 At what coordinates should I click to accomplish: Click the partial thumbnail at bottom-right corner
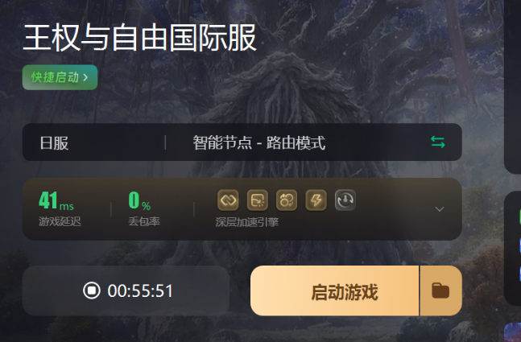pyautogui.click(x=512, y=332)
